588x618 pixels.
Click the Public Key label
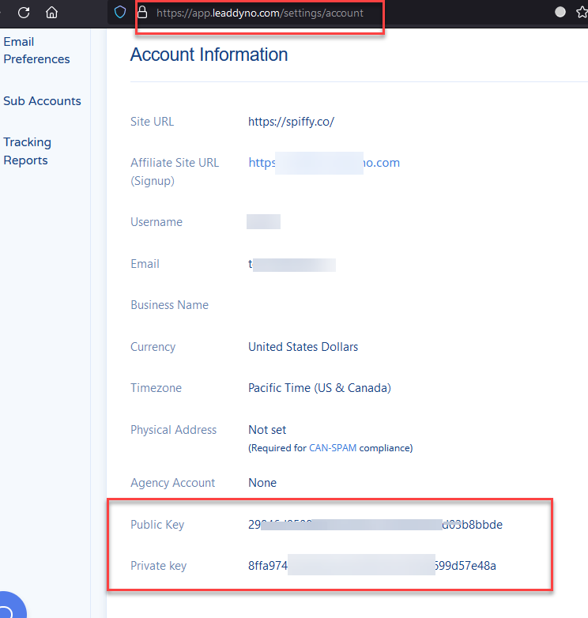[x=157, y=525]
